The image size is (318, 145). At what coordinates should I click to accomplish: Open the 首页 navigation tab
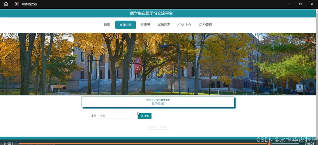[107, 25]
